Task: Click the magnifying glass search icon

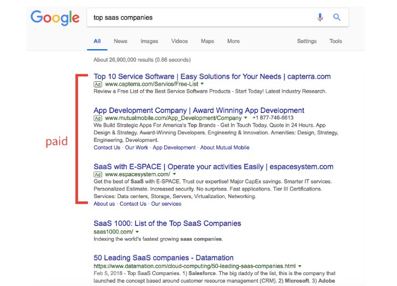Action: point(337,17)
